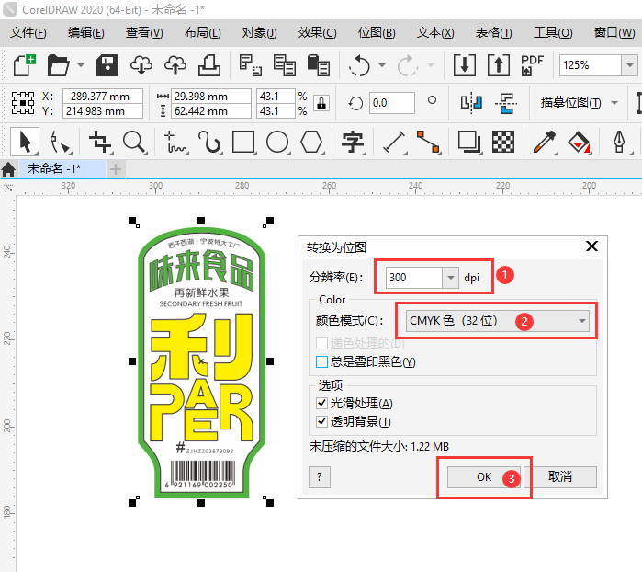Screen dimensions: 642x572
Task: Click the Mirror vertically icon
Action: tap(506, 103)
